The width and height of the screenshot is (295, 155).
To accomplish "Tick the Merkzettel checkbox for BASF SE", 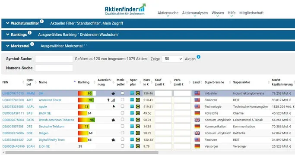I will [123, 113].
